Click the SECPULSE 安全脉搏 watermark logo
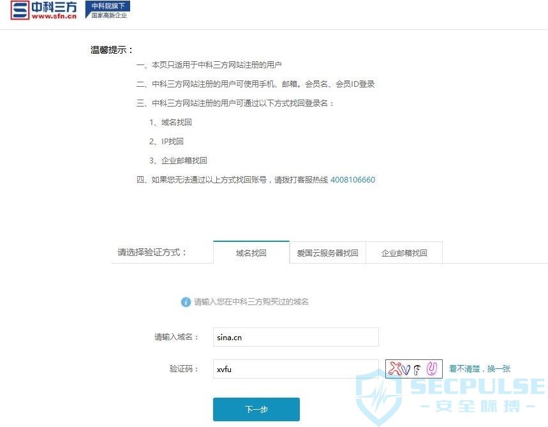 pos(450,397)
